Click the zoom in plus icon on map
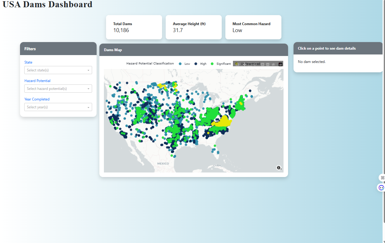 tap(263, 64)
